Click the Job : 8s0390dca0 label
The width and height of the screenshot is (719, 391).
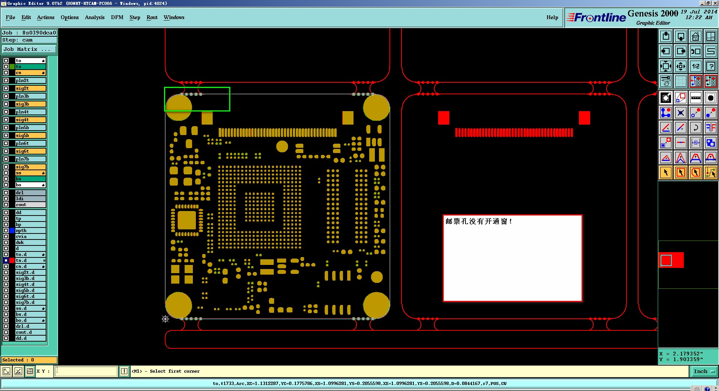(29, 33)
